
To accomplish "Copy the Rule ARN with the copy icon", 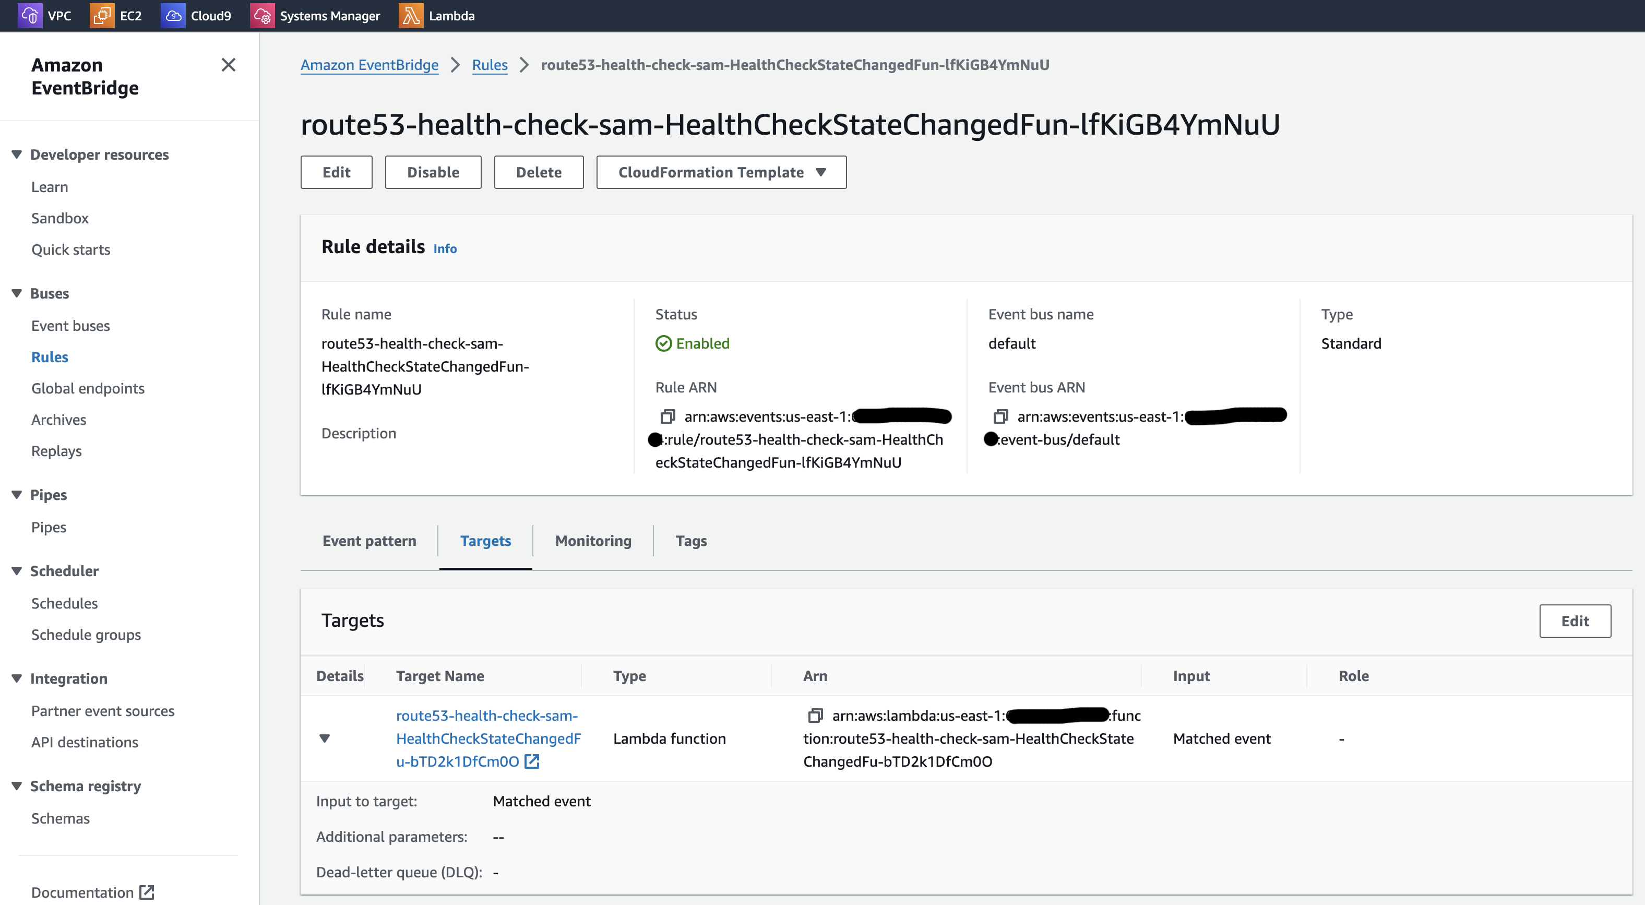I will click(x=667, y=416).
